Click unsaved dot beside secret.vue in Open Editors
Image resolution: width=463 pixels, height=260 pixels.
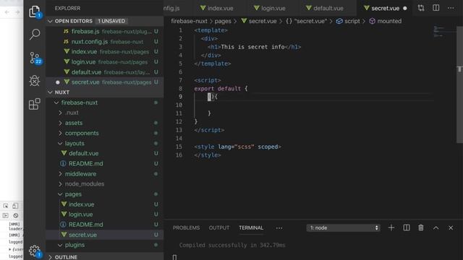click(58, 82)
